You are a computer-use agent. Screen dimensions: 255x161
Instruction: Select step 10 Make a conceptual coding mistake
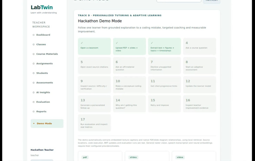(129, 85)
